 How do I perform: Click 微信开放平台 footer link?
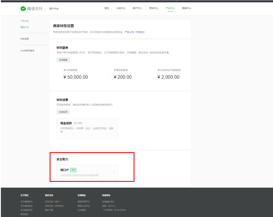tap(83, 202)
